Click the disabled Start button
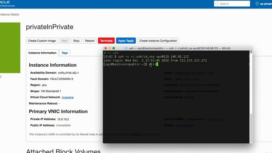272x153 pixels. pyautogui.click(x=64, y=41)
